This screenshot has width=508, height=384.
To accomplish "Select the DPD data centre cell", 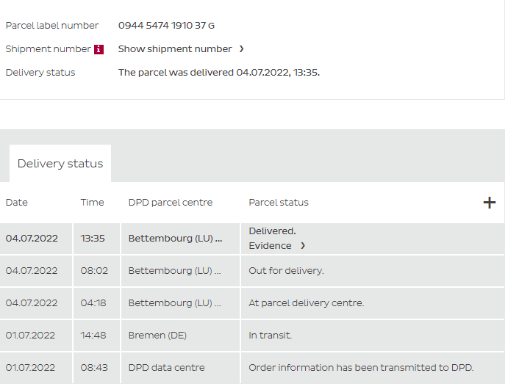I will pos(166,368).
